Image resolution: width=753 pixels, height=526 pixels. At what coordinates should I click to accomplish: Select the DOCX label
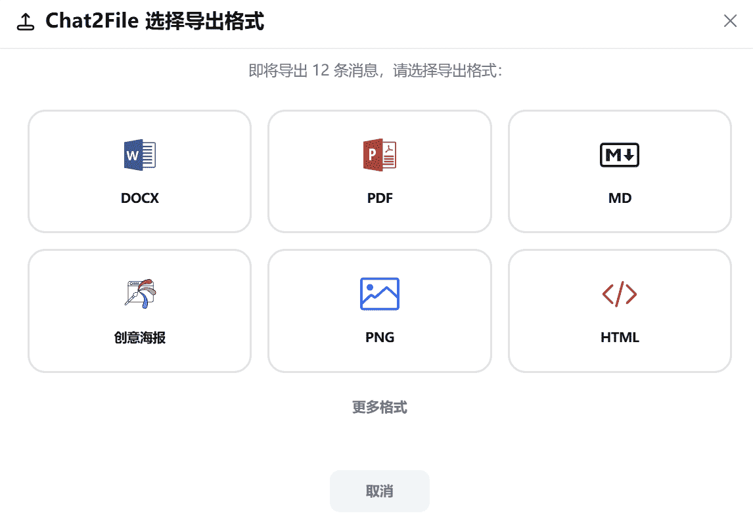(140, 198)
